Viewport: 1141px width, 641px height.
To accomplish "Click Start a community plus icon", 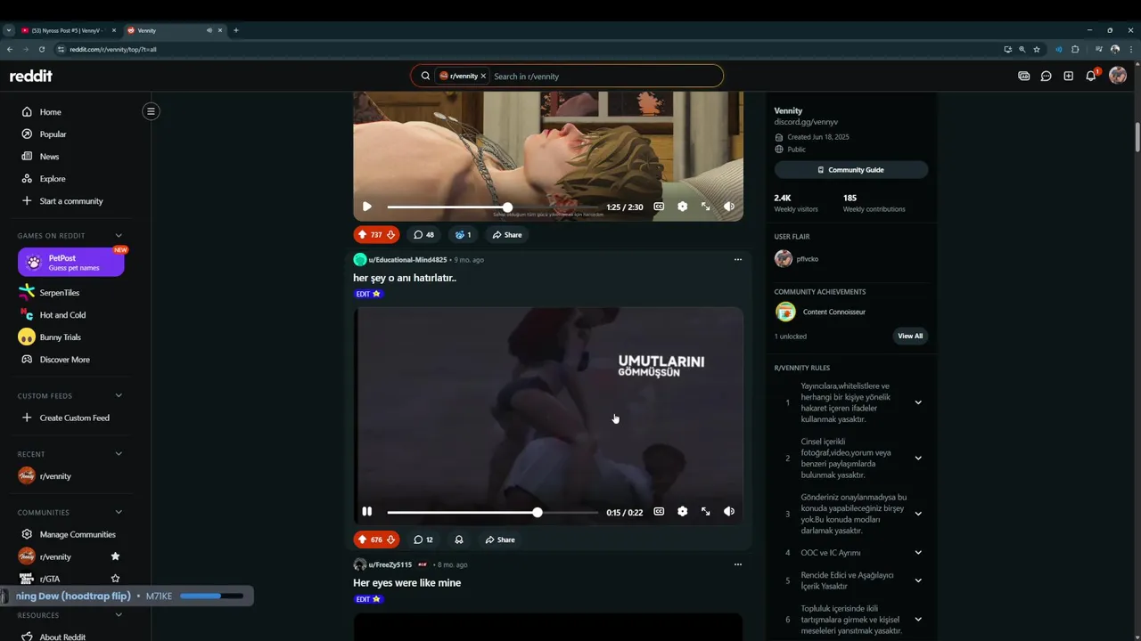I will click(27, 201).
